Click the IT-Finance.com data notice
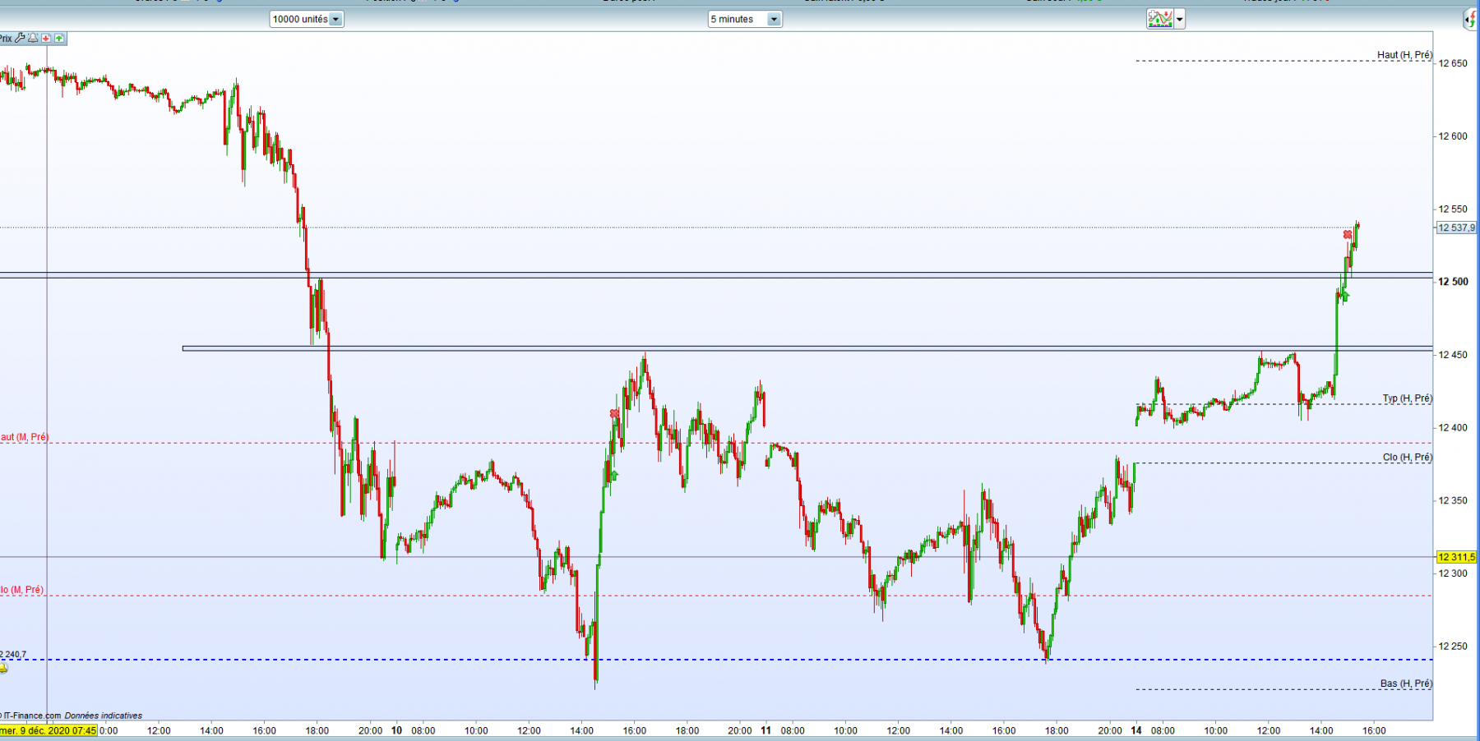 (x=72, y=716)
